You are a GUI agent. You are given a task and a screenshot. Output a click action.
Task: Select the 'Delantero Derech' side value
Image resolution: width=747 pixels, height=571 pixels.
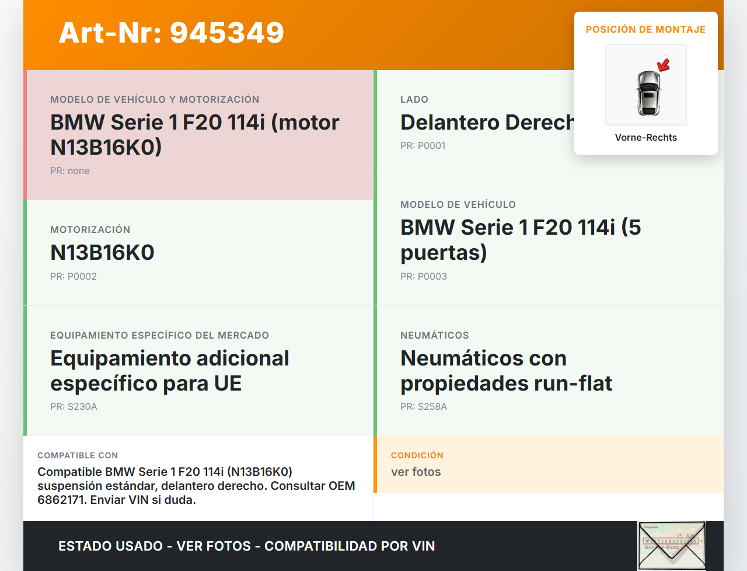pyautogui.click(x=487, y=122)
